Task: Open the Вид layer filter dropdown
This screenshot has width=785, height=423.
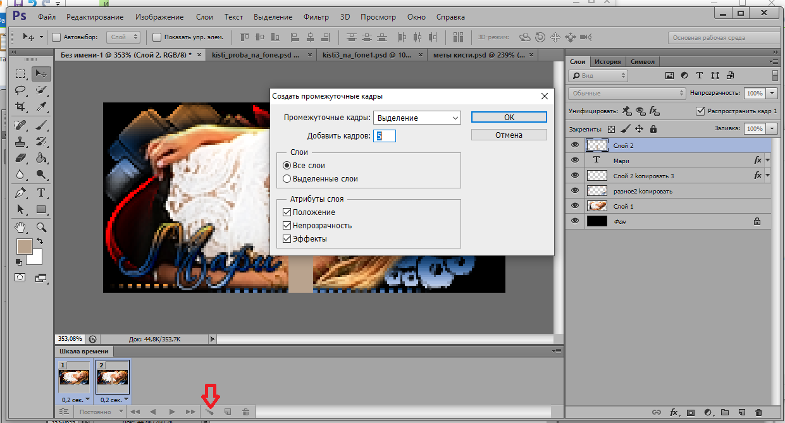Action: click(x=598, y=75)
